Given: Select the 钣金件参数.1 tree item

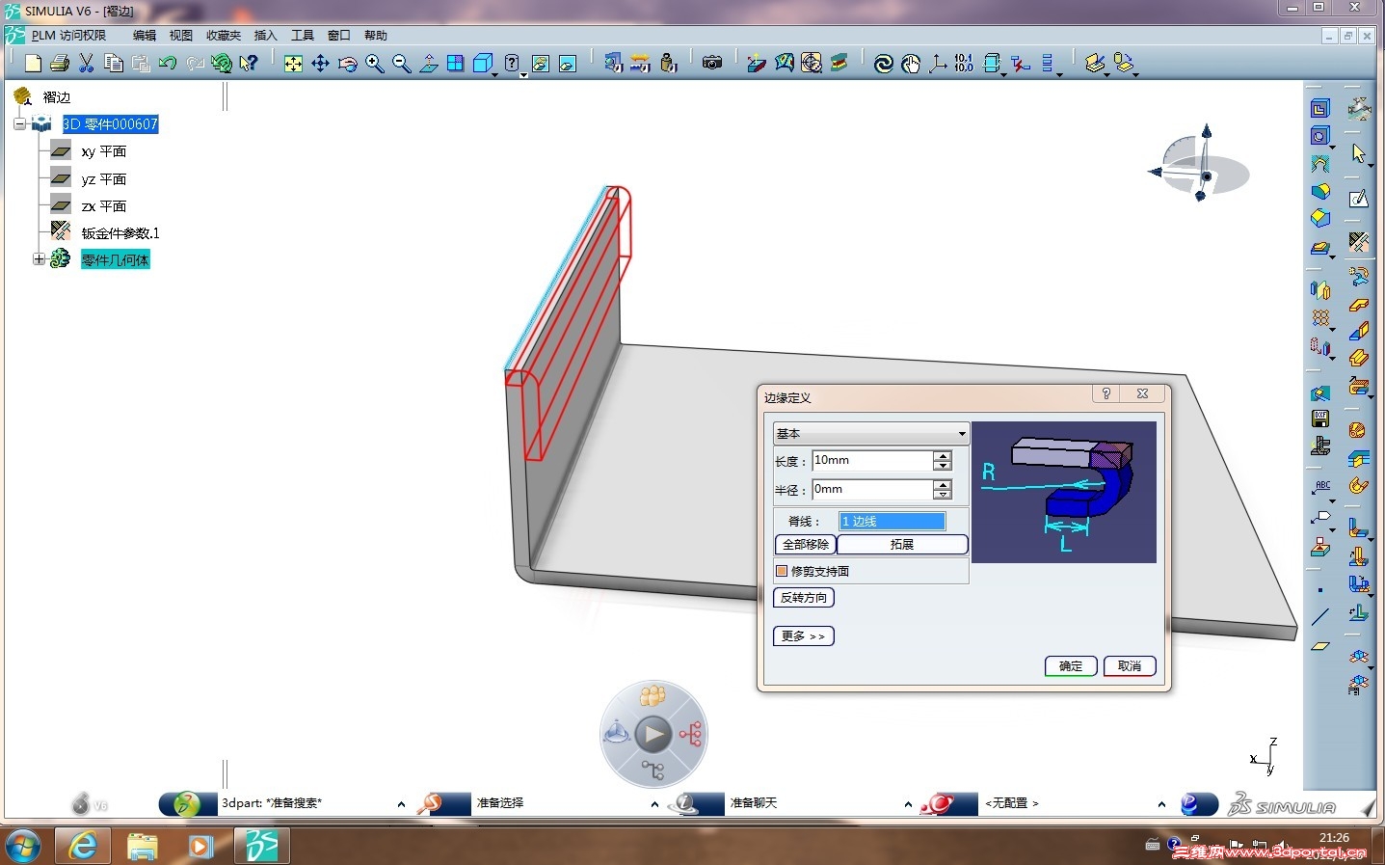Looking at the screenshot, I should coord(120,233).
